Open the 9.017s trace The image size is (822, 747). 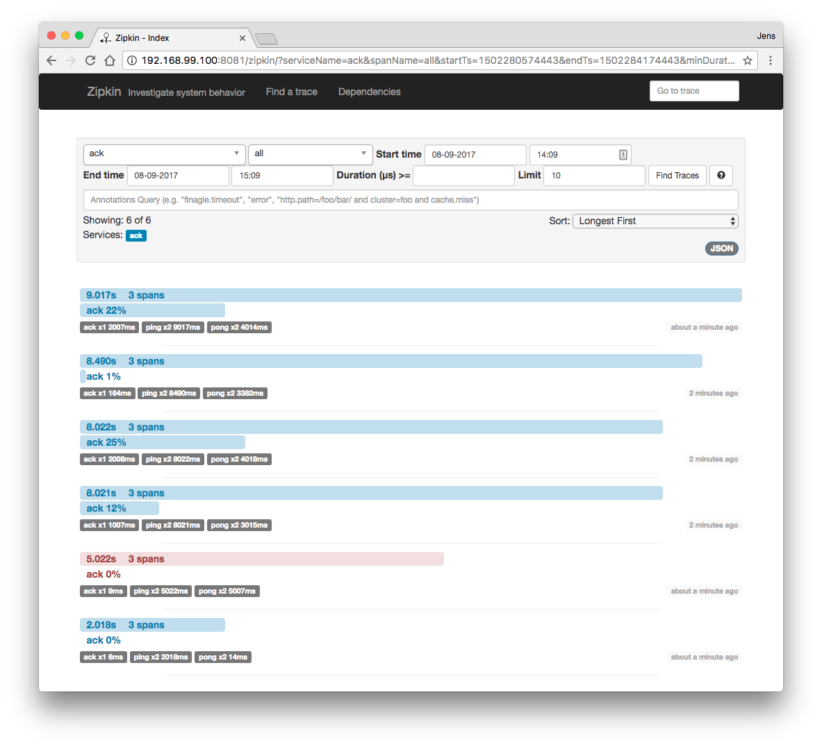411,295
